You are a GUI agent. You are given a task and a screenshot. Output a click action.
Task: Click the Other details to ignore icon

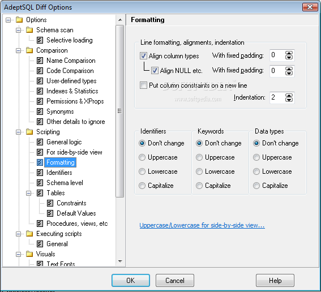(x=40, y=122)
